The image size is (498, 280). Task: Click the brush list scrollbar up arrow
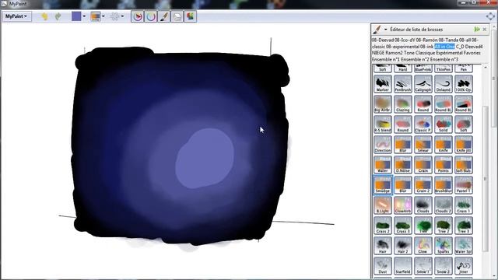tap(486, 68)
